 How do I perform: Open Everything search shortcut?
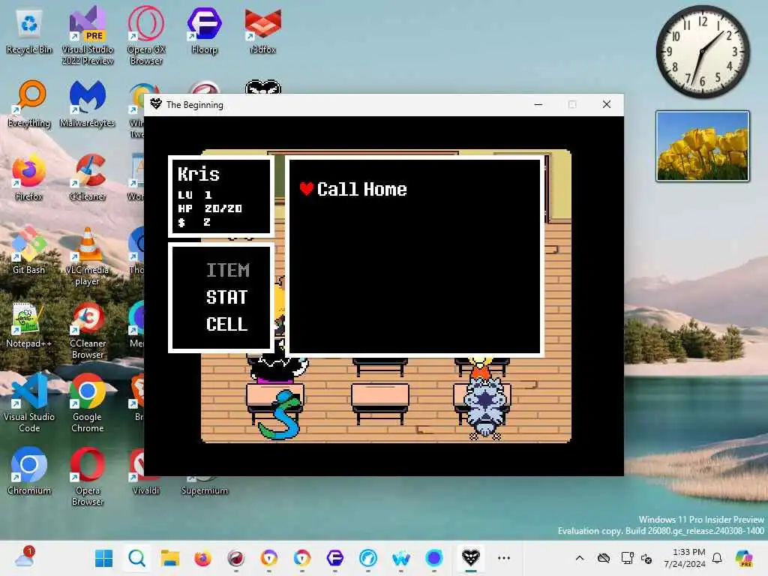pyautogui.click(x=29, y=103)
